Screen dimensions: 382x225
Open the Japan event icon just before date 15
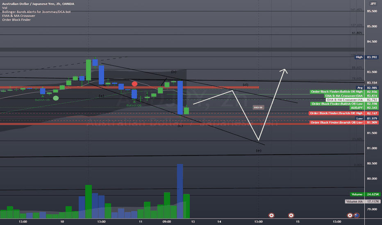pos(291,215)
